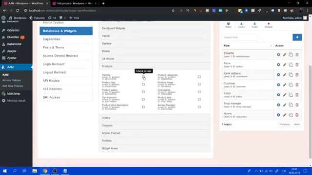Expand the Widget Areas section
The height and width of the screenshot is (175, 312).
(x=155, y=148)
